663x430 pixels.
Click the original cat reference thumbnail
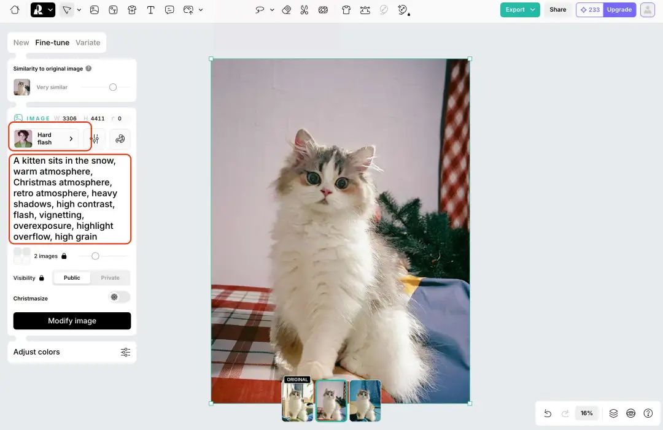(21, 87)
